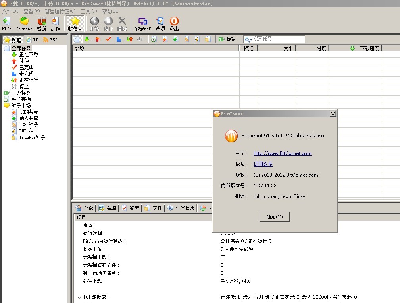This screenshot has height=303, width=400.
Task: Sort the task list by the 名称 column header
Action: click(x=156, y=48)
